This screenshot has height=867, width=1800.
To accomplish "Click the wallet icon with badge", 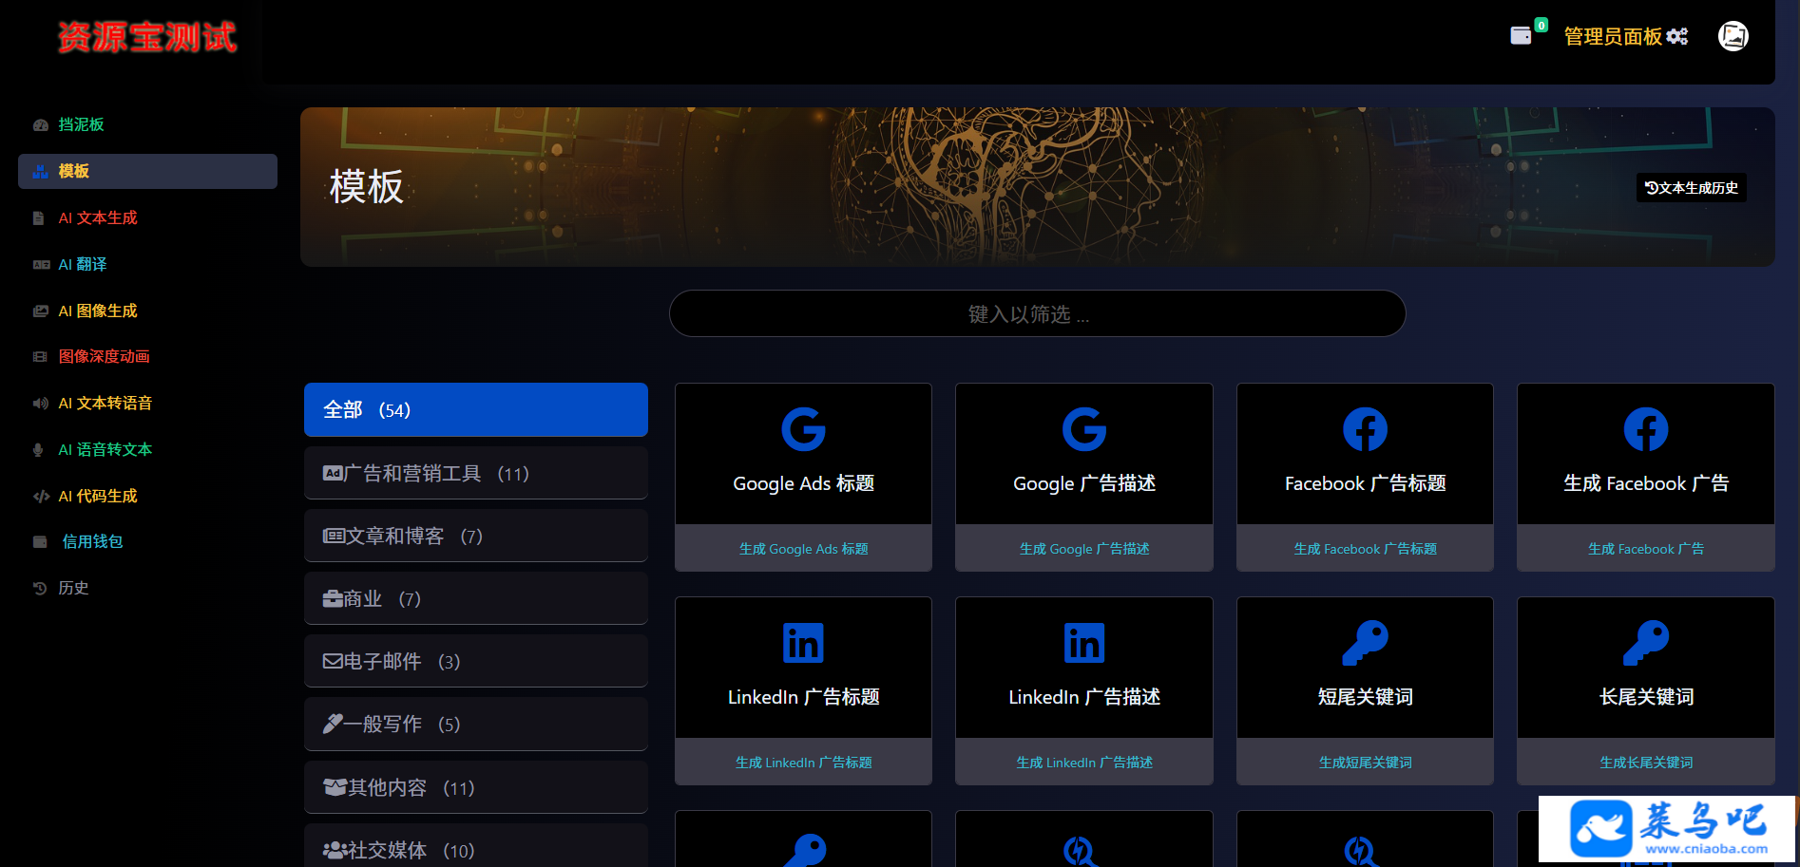I will tap(1526, 33).
